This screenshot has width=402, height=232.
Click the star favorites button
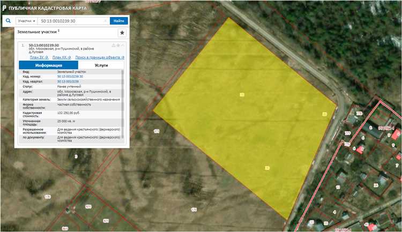click(x=122, y=33)
